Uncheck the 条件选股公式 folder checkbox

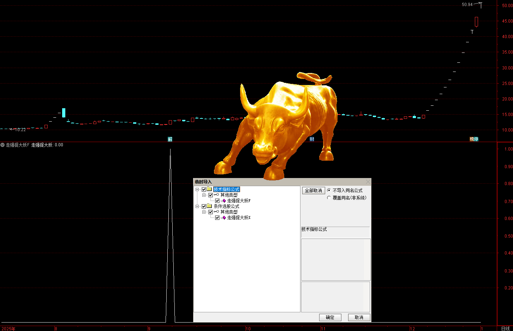tap(204, 206)
